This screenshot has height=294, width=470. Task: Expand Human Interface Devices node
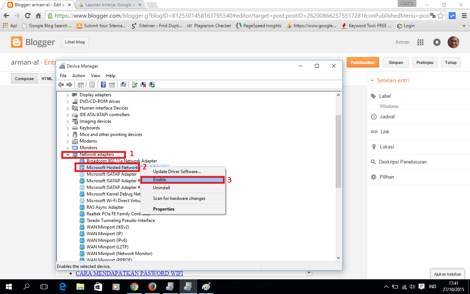(x=68, y=108)
